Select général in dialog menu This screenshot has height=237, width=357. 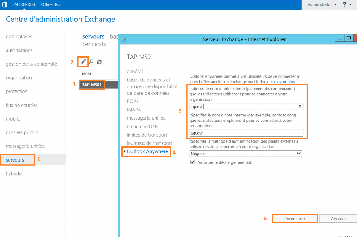coord(135,72)
